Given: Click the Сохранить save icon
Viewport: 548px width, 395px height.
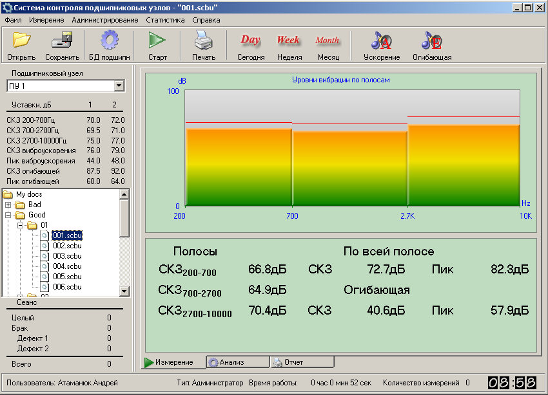Looking at the screenshot, I should coord(63,41).
